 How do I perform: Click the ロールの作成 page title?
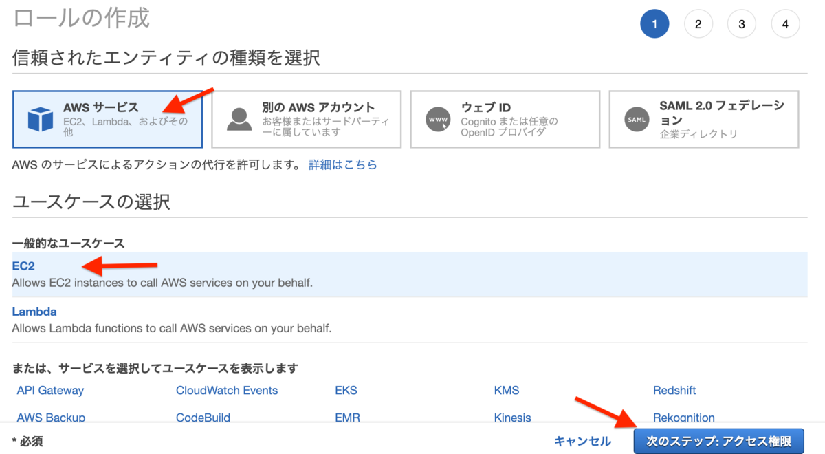(81, 18)
